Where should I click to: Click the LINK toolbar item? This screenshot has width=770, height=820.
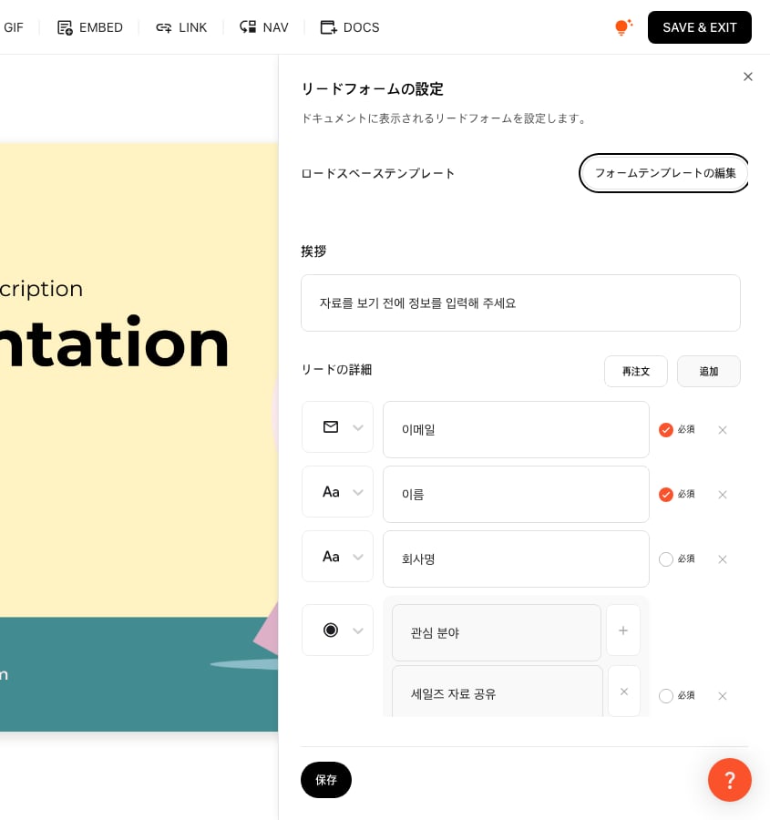tap(181, 27)
